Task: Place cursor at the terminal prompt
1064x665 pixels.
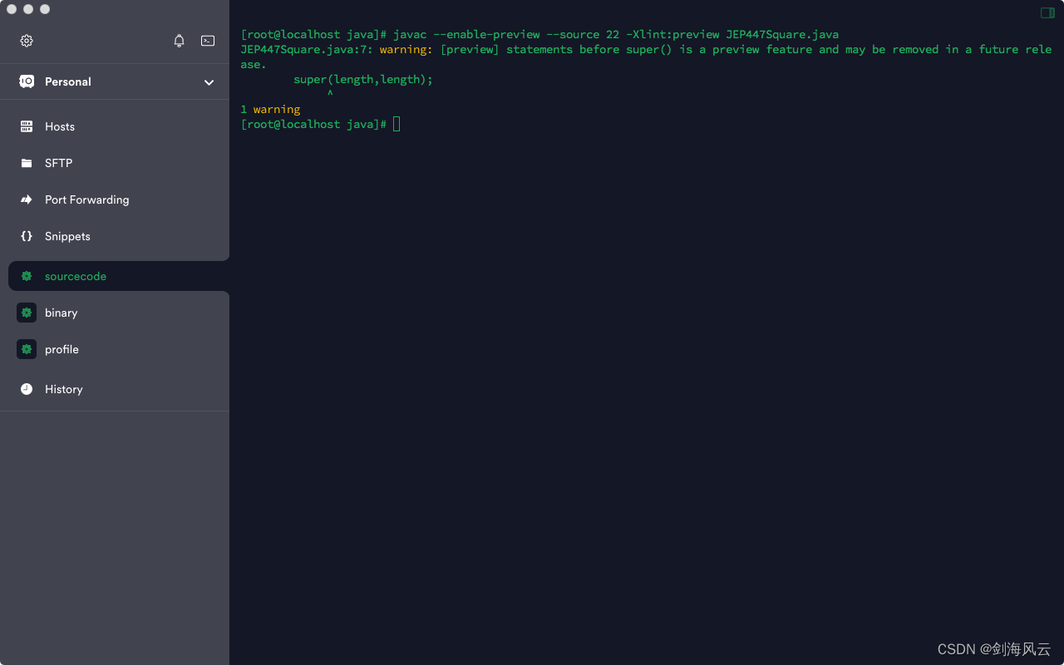Action: [x=397, y=124]
